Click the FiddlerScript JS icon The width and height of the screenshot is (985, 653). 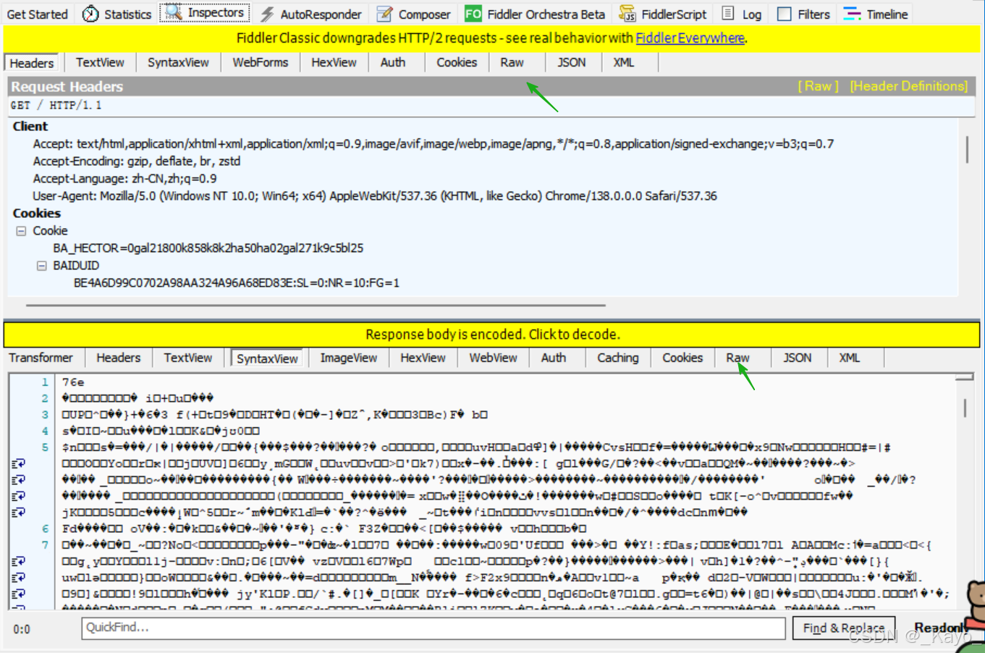tap(627, 14)
